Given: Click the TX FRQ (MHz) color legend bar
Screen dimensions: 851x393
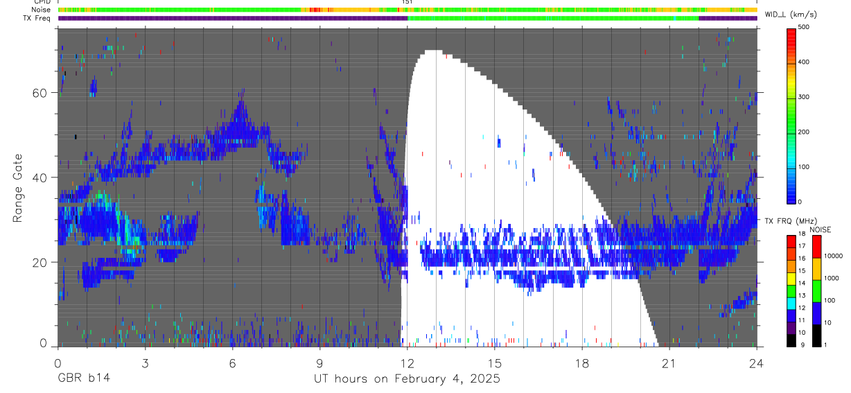Looking at the screenshot, I should 791,291.
